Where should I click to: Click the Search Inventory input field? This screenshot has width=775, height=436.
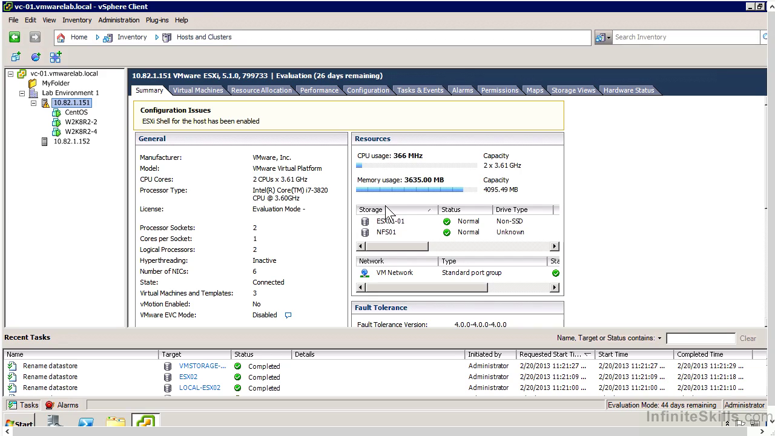pos(687,37)
